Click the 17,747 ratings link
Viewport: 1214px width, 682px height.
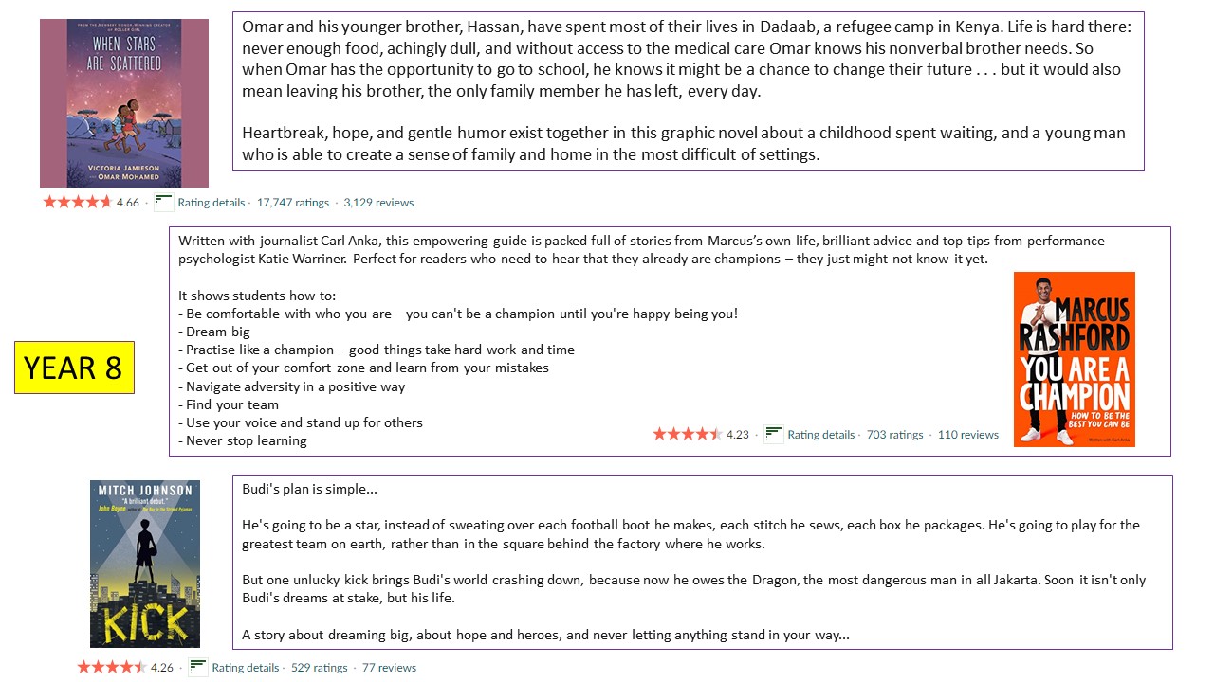coord(293,203)
